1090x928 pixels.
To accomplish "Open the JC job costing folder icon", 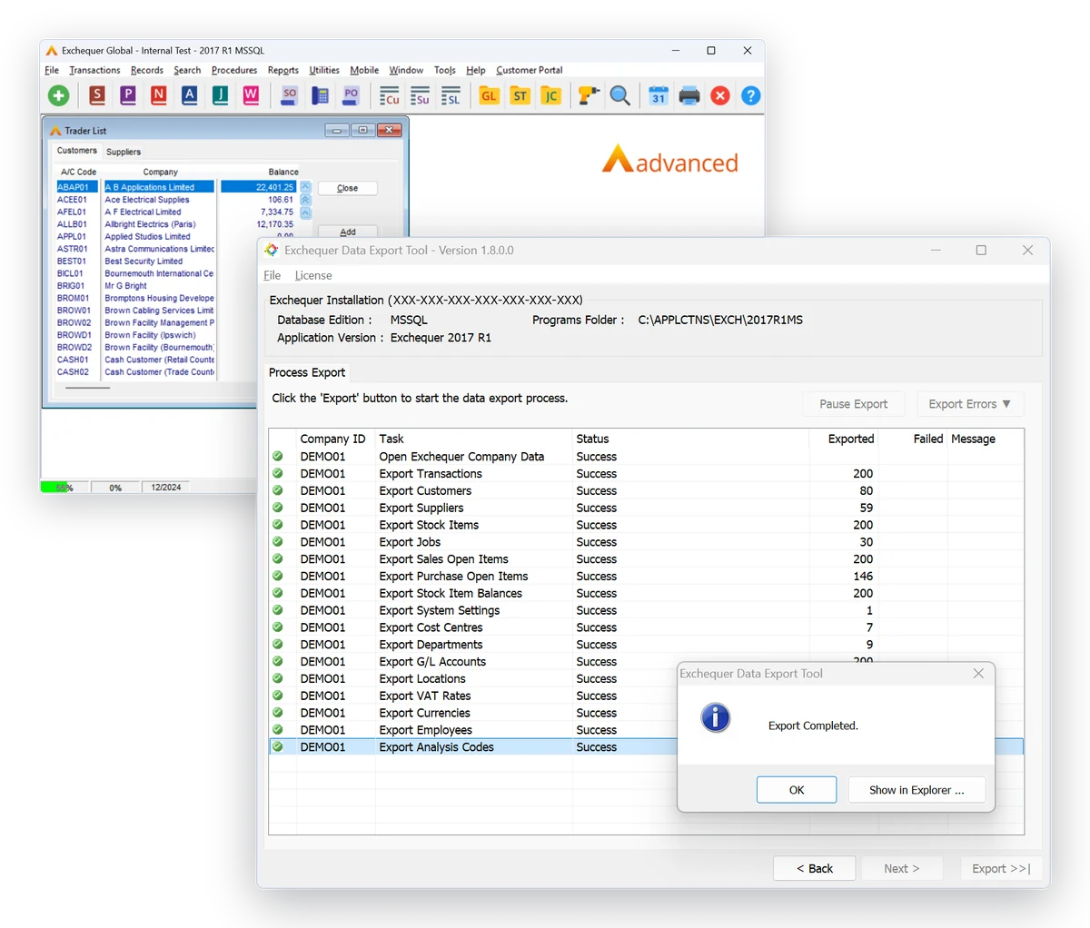I will point(550,95).
